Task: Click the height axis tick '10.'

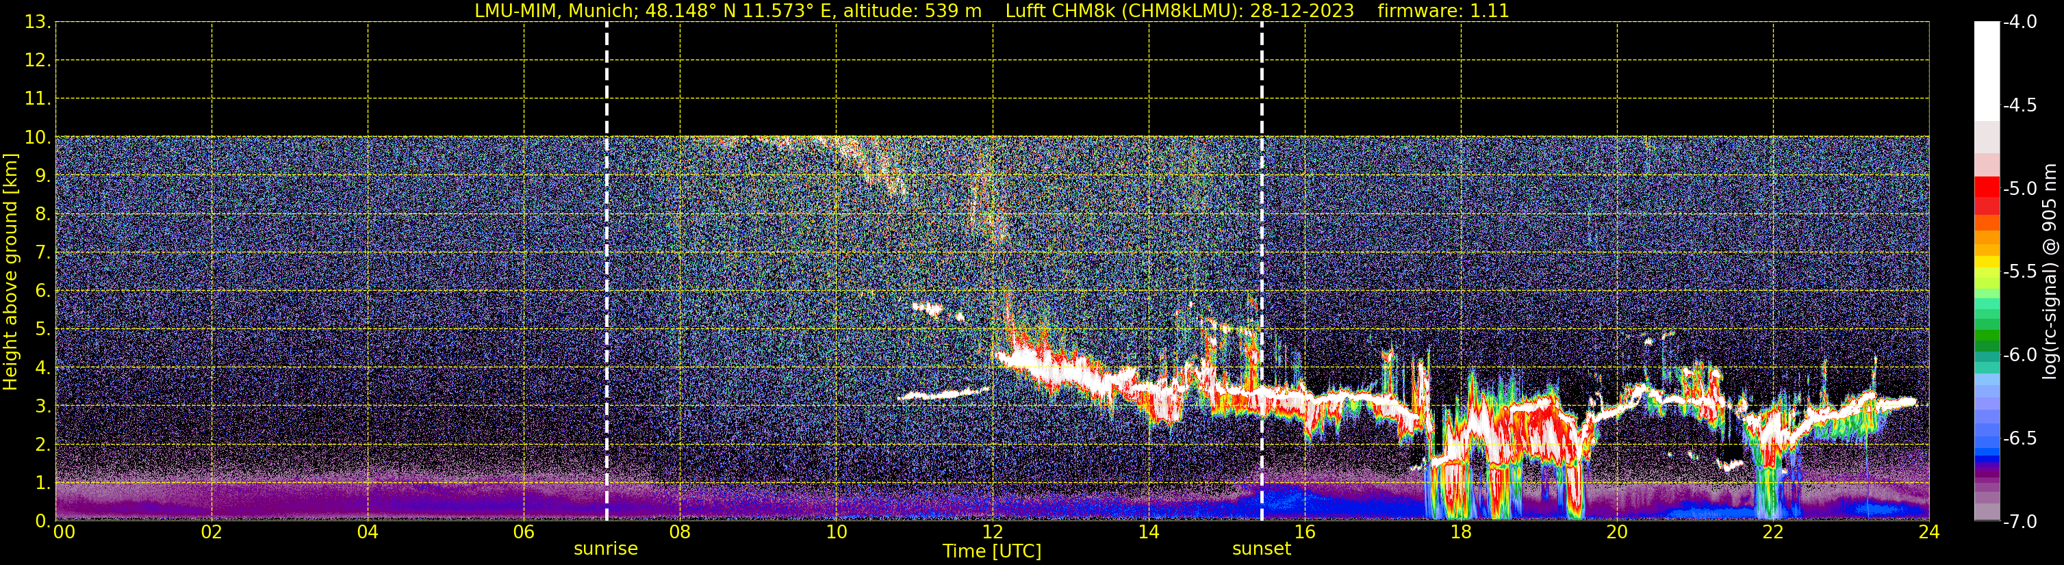Action: click(x=38, y=137)
